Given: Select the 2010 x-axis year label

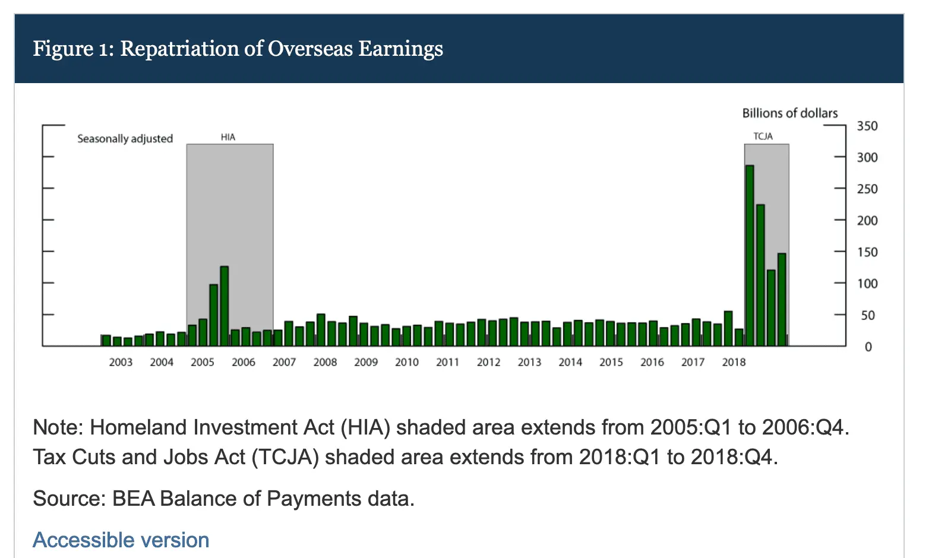Looking at the screenshot, I should click(x=407, y=362).
